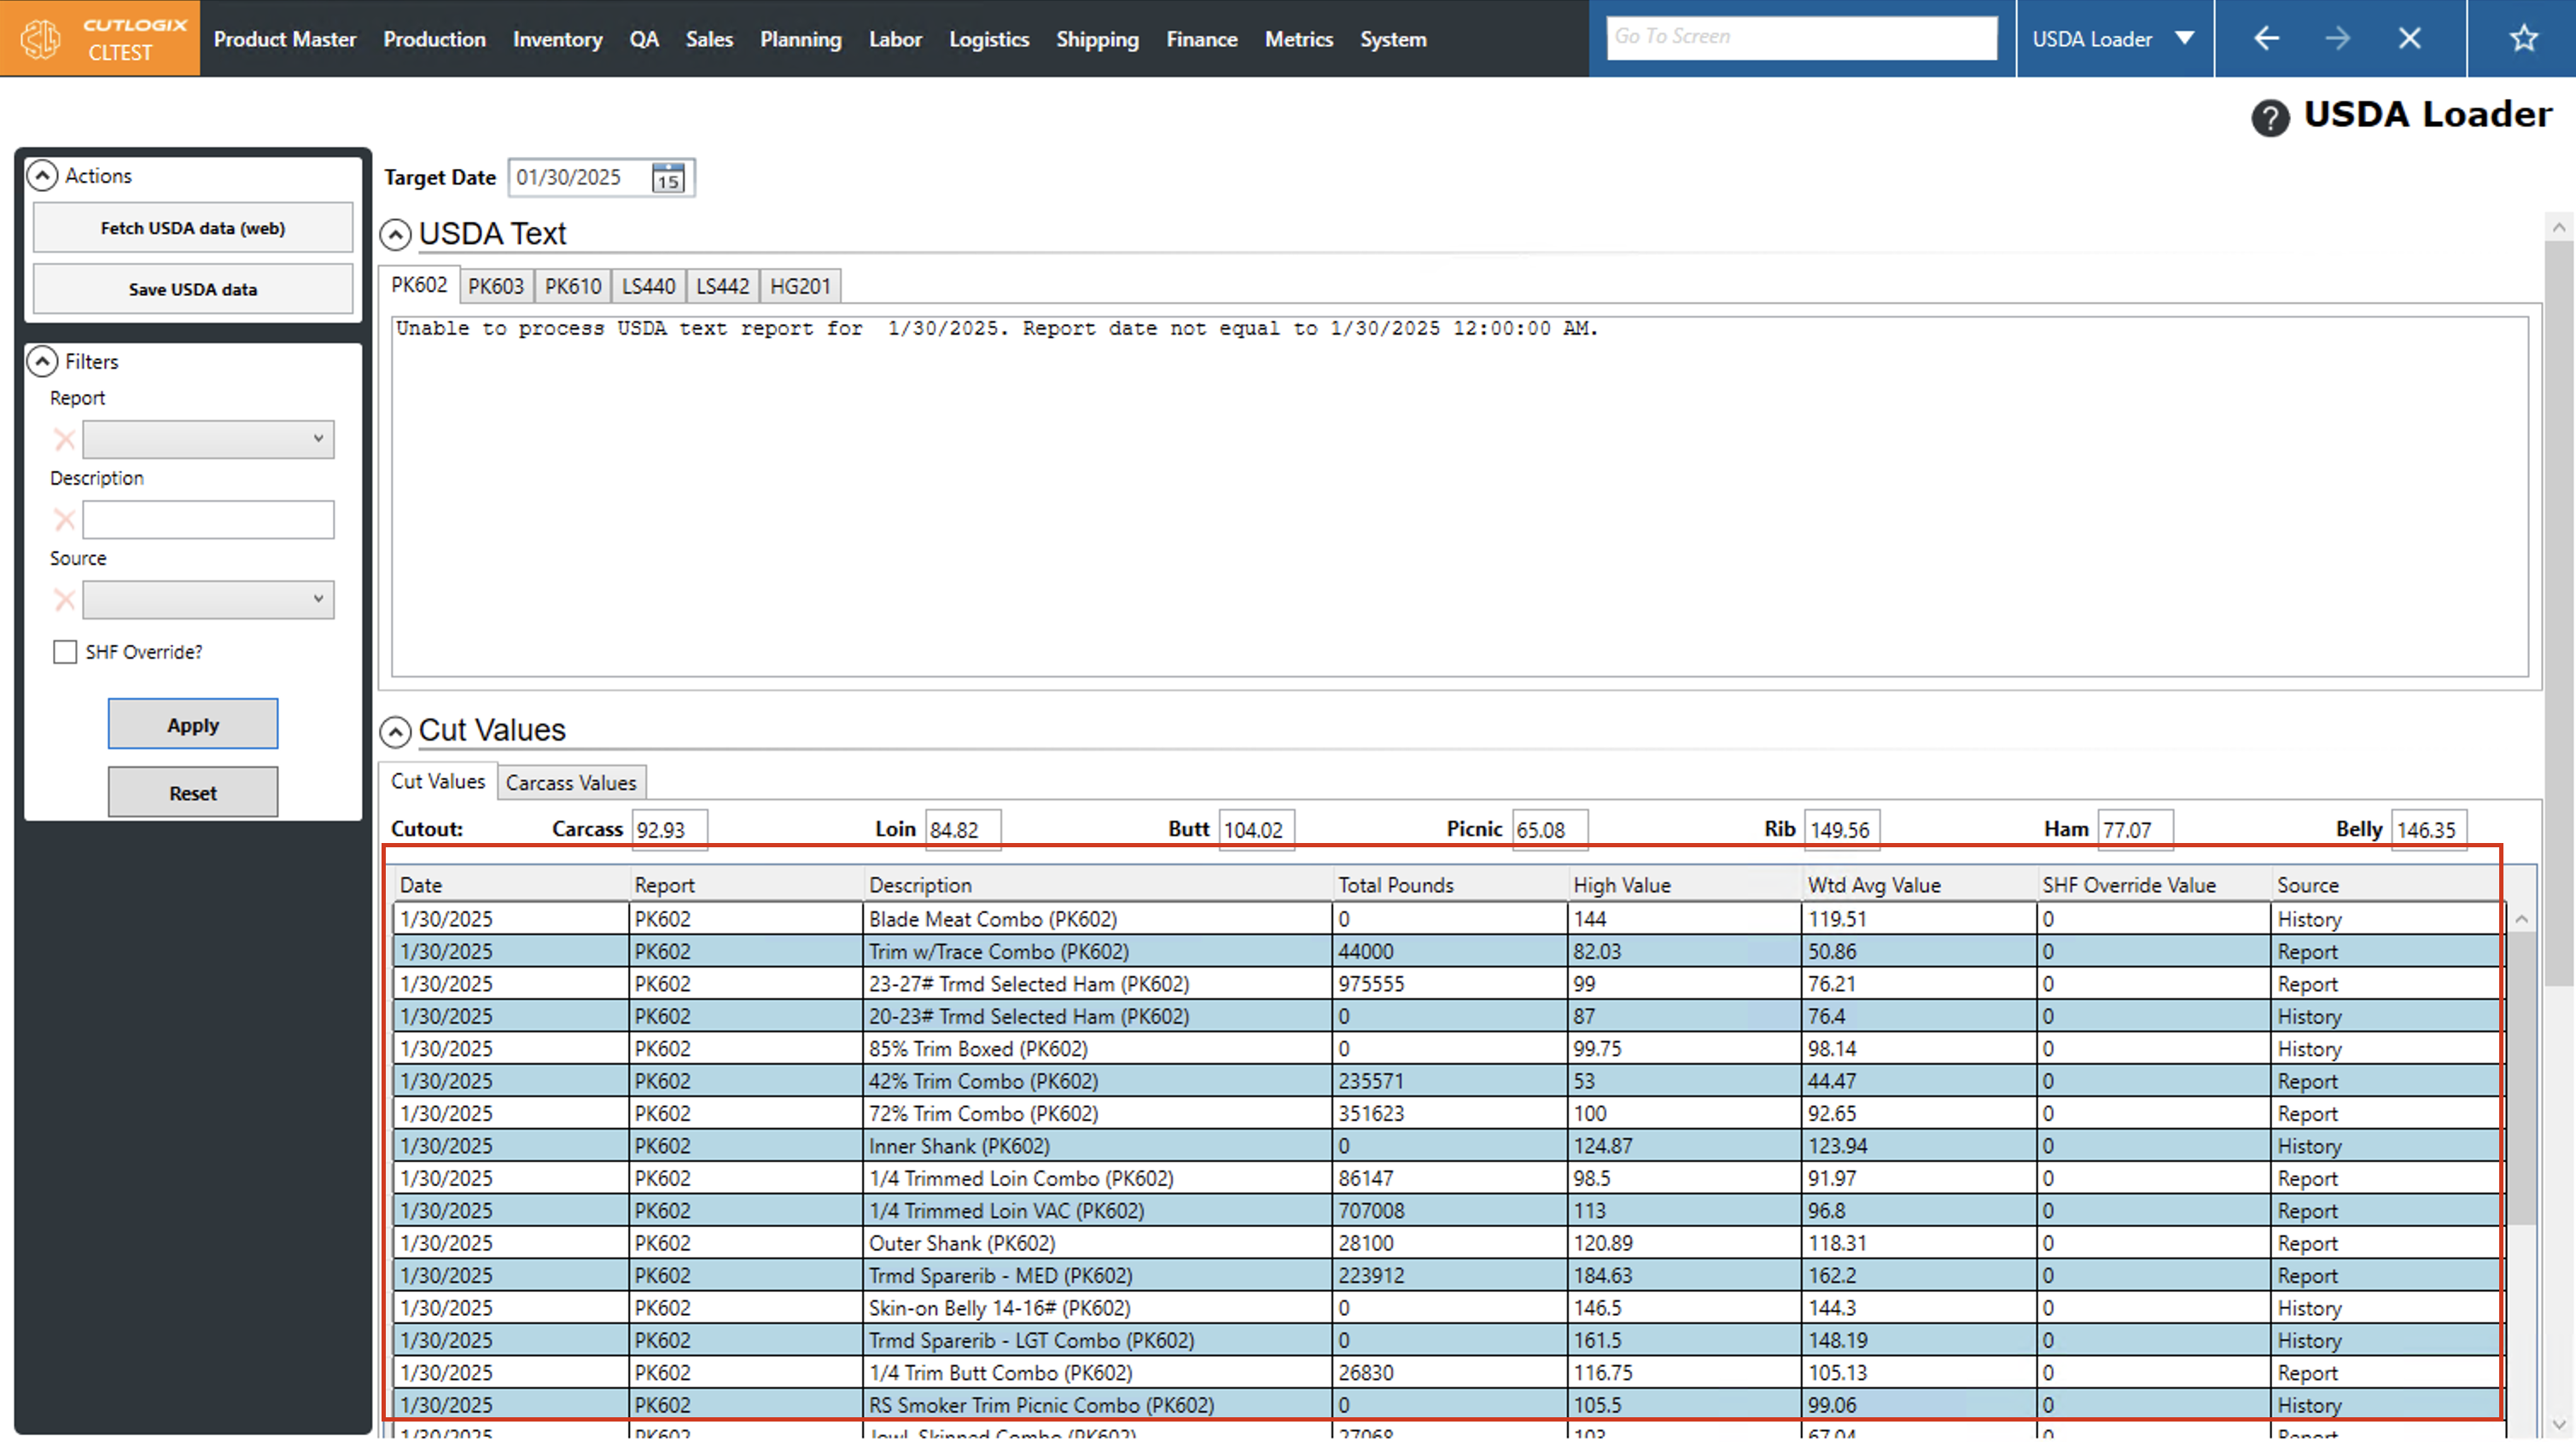Screen dimensions: 2576x1442
Task: Open the Production menu
Action: pyautogui.click(x=434, y=39)
